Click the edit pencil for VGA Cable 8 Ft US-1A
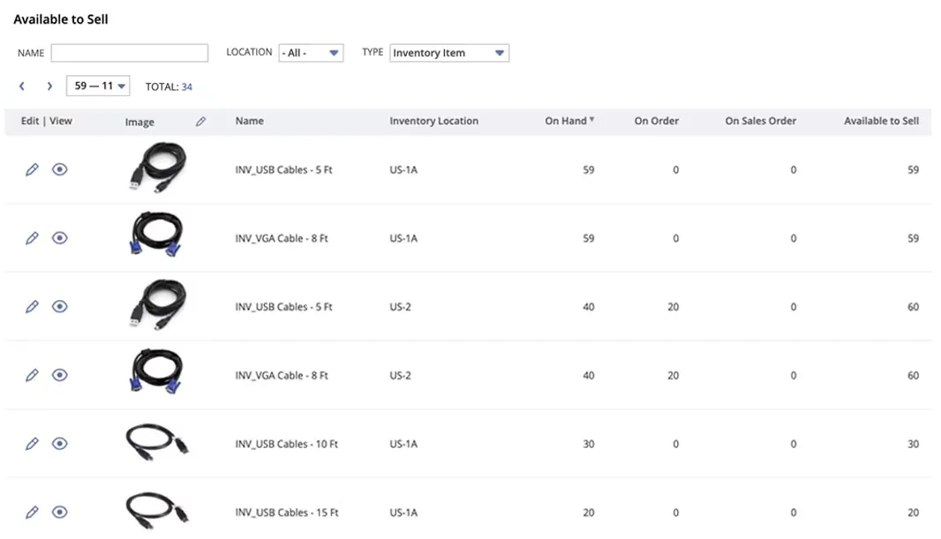Image resolution: width=941 pixels, height=539 pixels. tap(32, 238)
